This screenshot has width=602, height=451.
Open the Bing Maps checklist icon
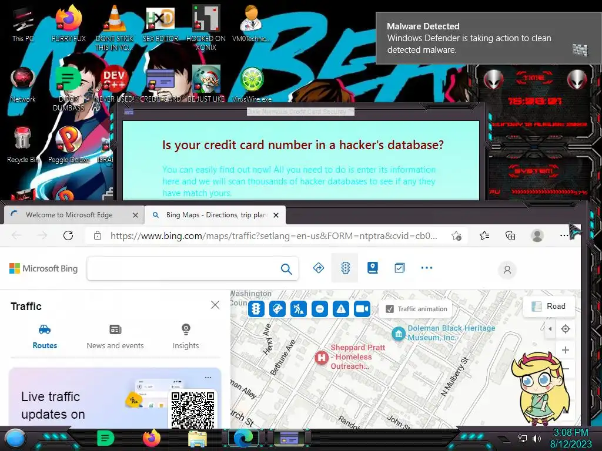click(399, 268)
